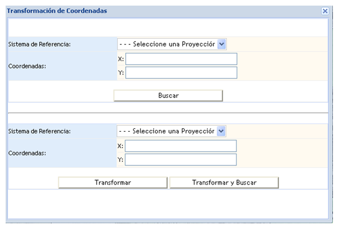
Task: Close the Transformación de Coordenadas dialog
Action: [x=325, y=11]
